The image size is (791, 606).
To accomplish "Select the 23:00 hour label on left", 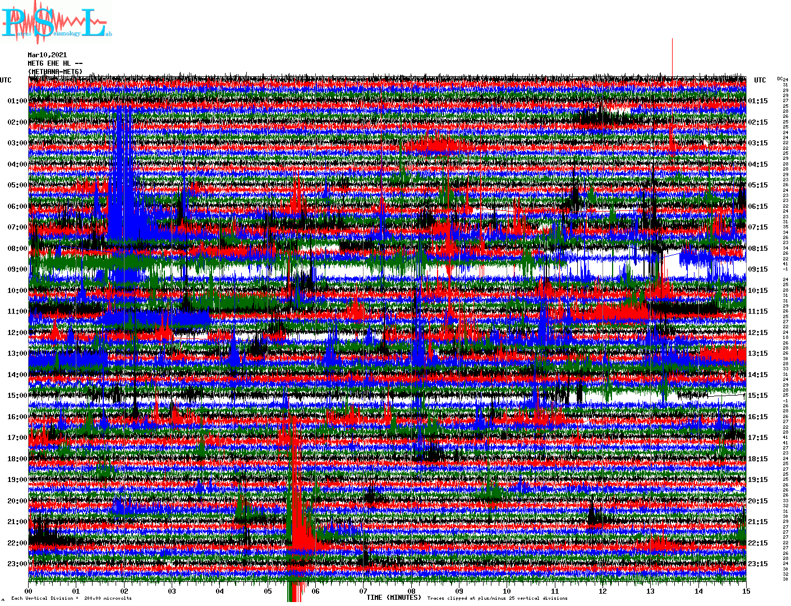I will (x=17, y=564).
